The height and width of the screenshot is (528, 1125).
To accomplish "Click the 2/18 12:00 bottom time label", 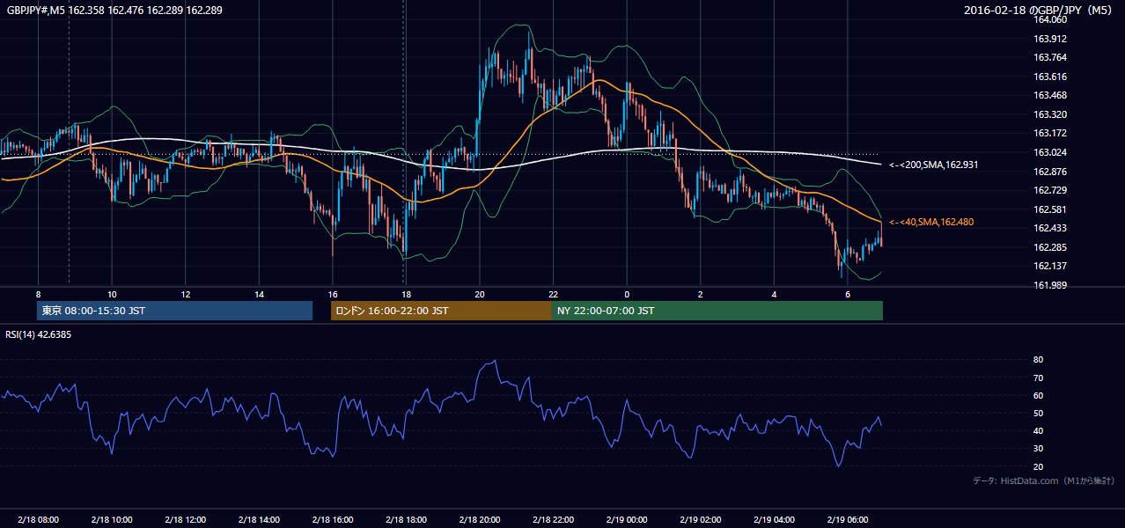I will pos(186,520).
